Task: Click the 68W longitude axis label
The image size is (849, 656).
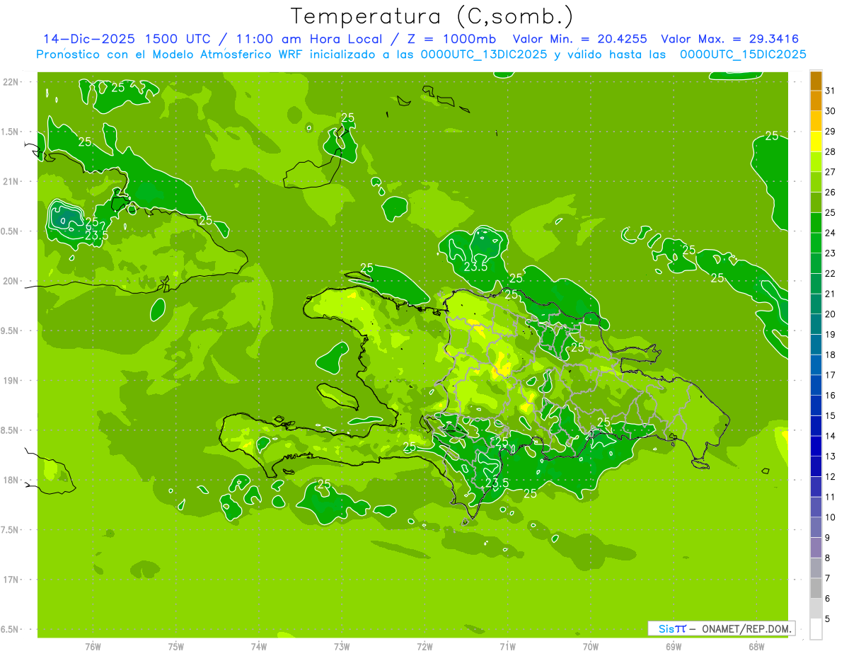Action: pos(756,646)
